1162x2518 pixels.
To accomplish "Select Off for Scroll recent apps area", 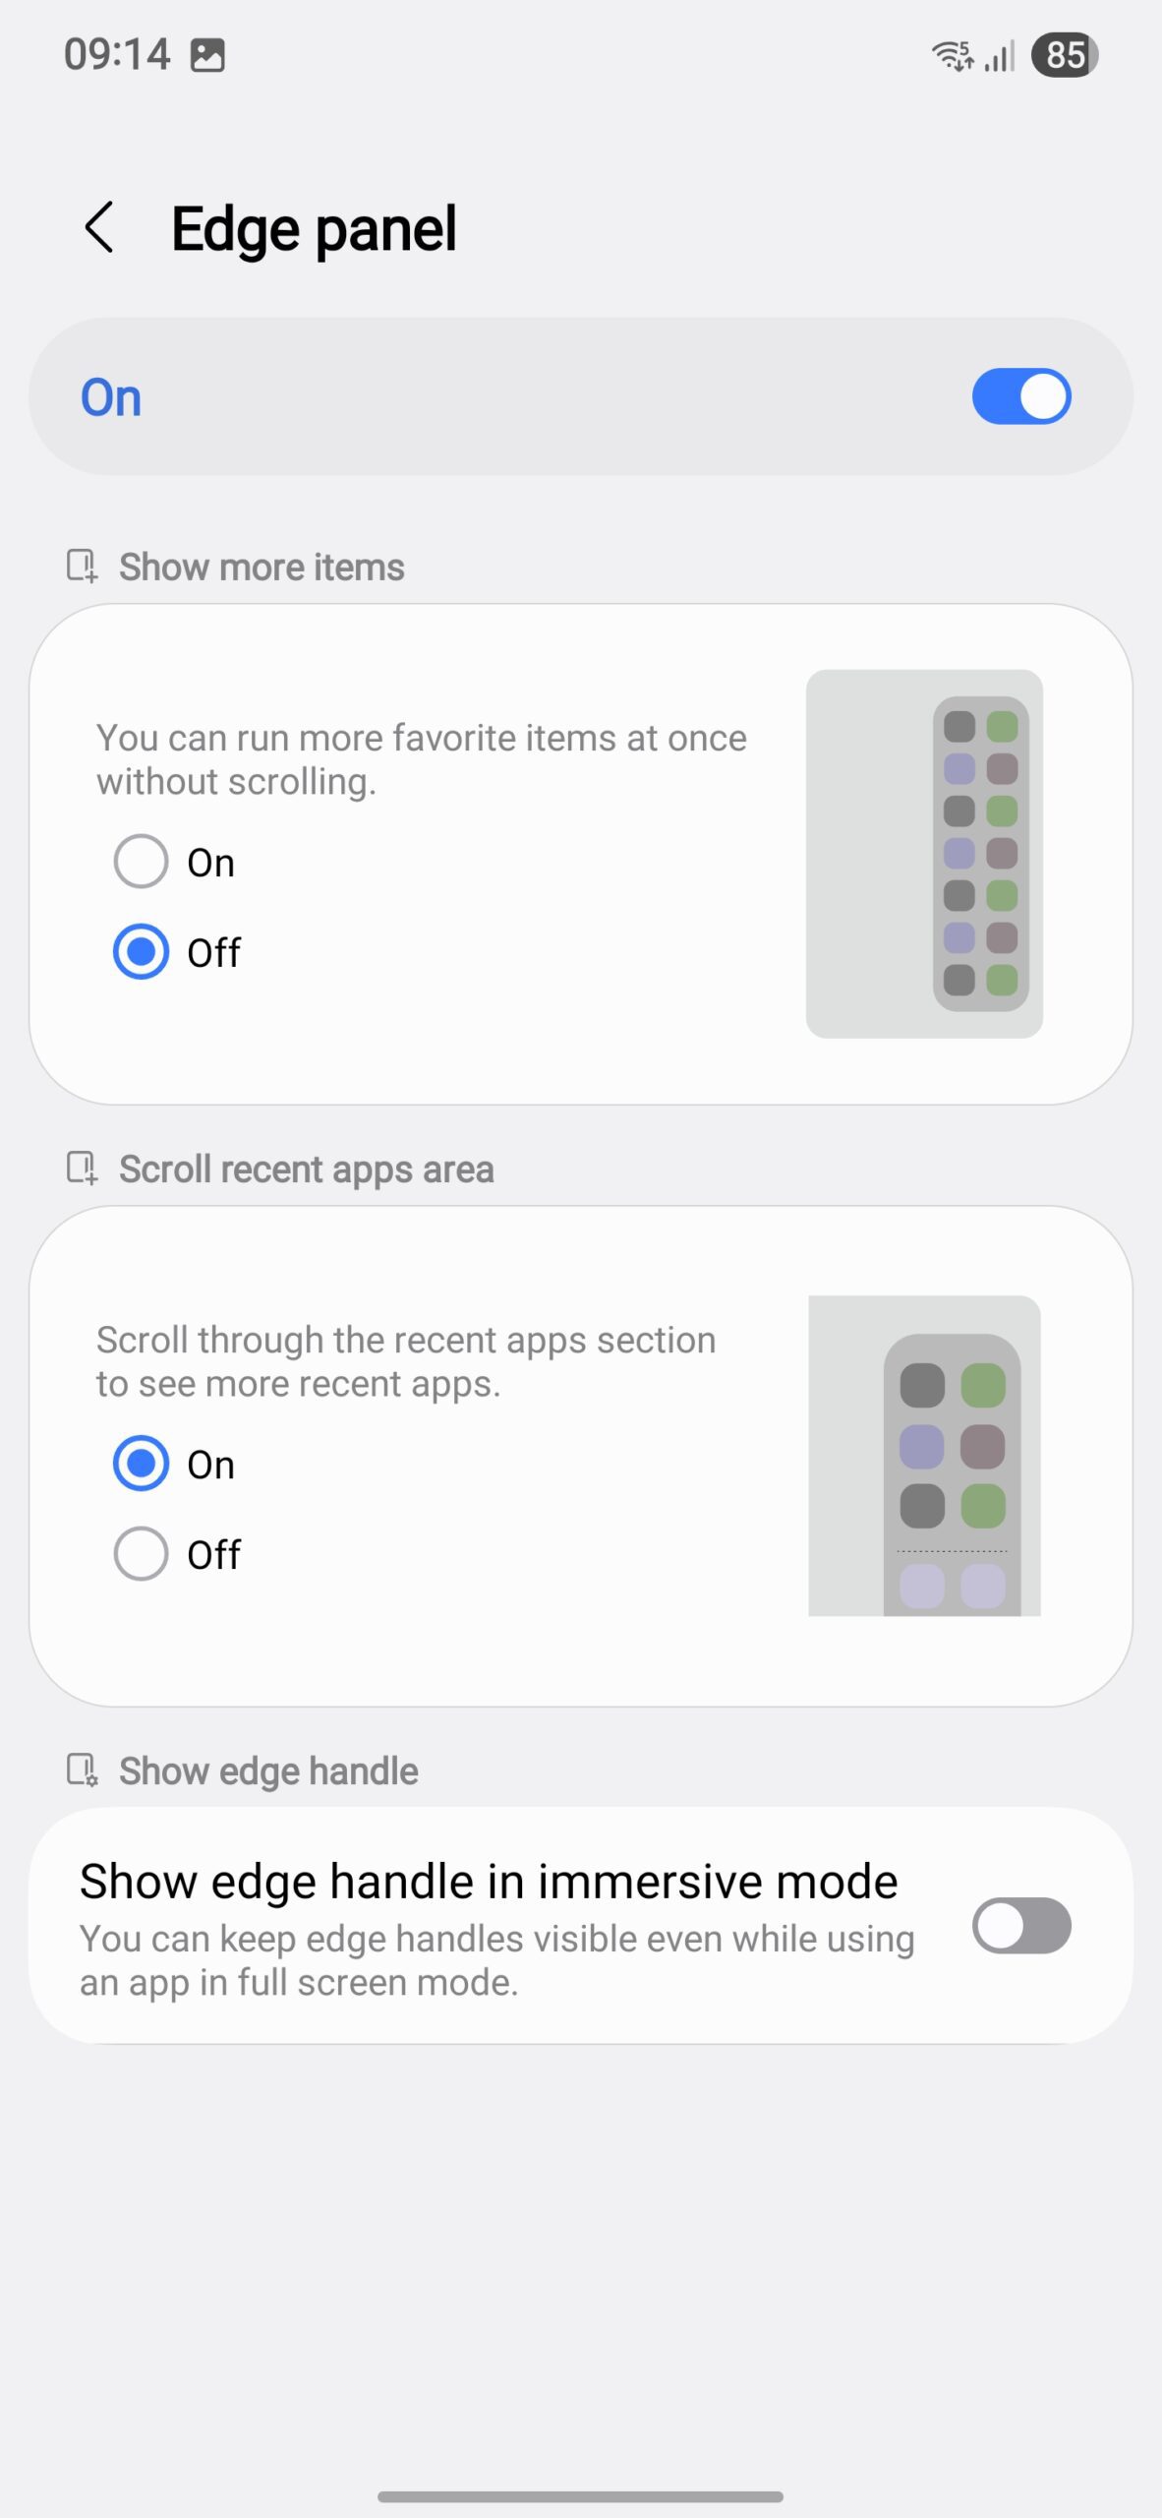I will point(142,1553).
